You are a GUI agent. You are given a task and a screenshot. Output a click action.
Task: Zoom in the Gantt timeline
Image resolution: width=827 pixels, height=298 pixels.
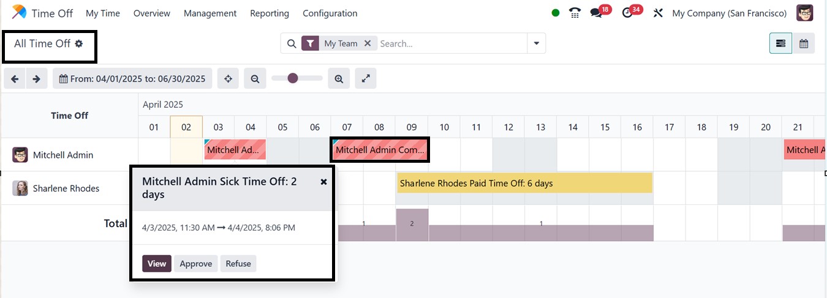coord(339,78)
